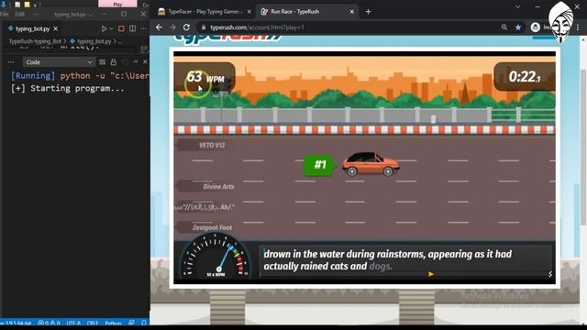Close the typing_bot.py editor tab
The height and width of the screenshot is (330, 587).
click(x=55, y=28)
